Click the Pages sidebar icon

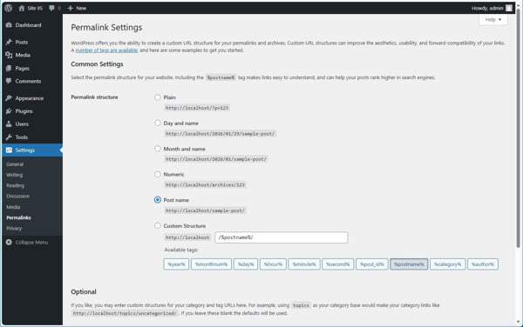click(x=9, y=68)
